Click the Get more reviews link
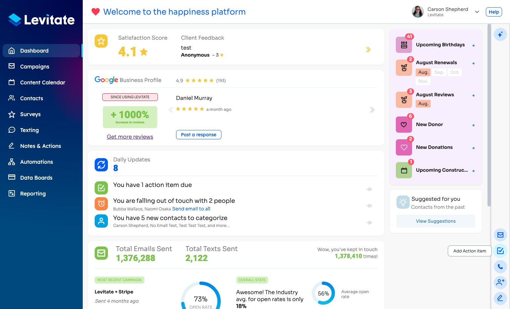Image resolution: width=510 pixels, height=309 pixels. point(130,137)
